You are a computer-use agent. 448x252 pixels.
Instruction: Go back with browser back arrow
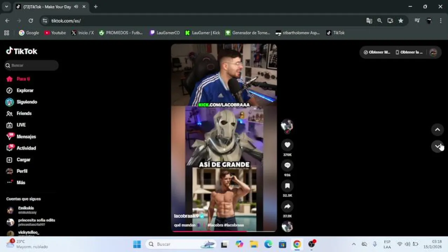pos(7,21)
